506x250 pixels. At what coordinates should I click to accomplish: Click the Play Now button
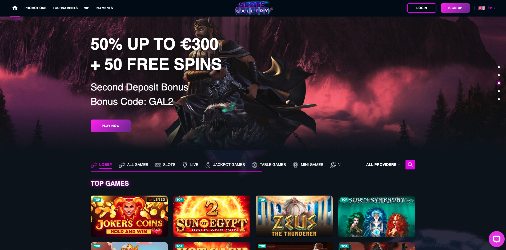point(110,126)
